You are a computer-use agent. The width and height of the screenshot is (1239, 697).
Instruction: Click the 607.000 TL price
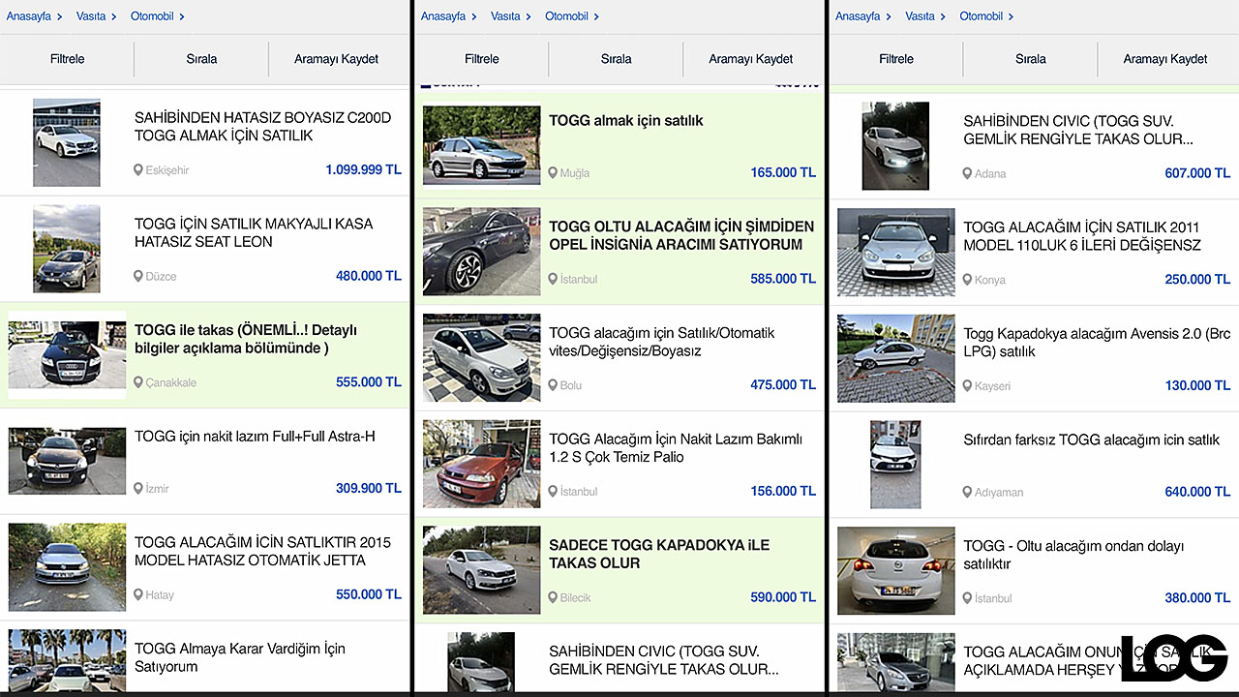(1197, 173)
